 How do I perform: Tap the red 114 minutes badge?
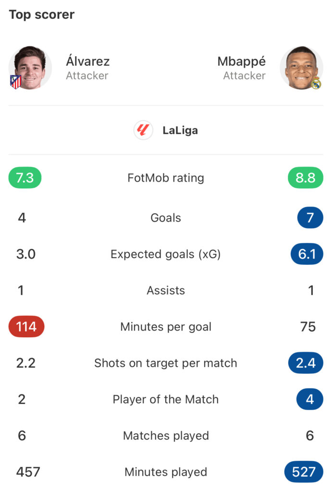click(x=26, y=327)
